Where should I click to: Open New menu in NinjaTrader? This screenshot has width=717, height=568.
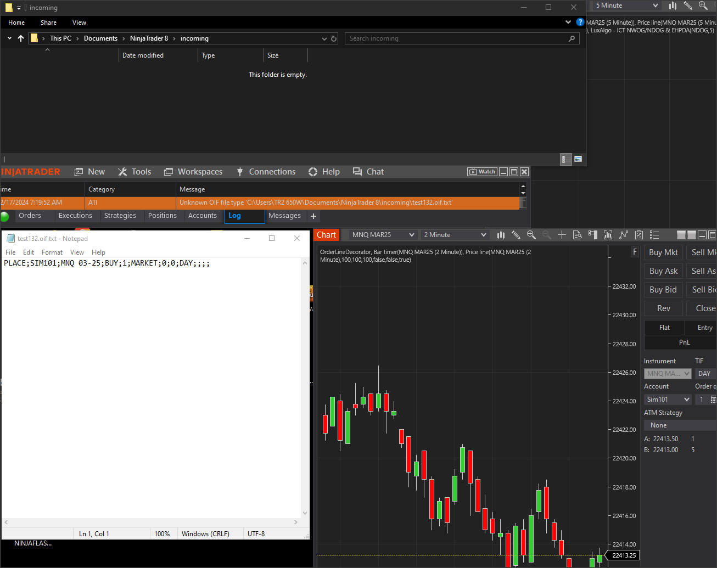pos(90,172)
